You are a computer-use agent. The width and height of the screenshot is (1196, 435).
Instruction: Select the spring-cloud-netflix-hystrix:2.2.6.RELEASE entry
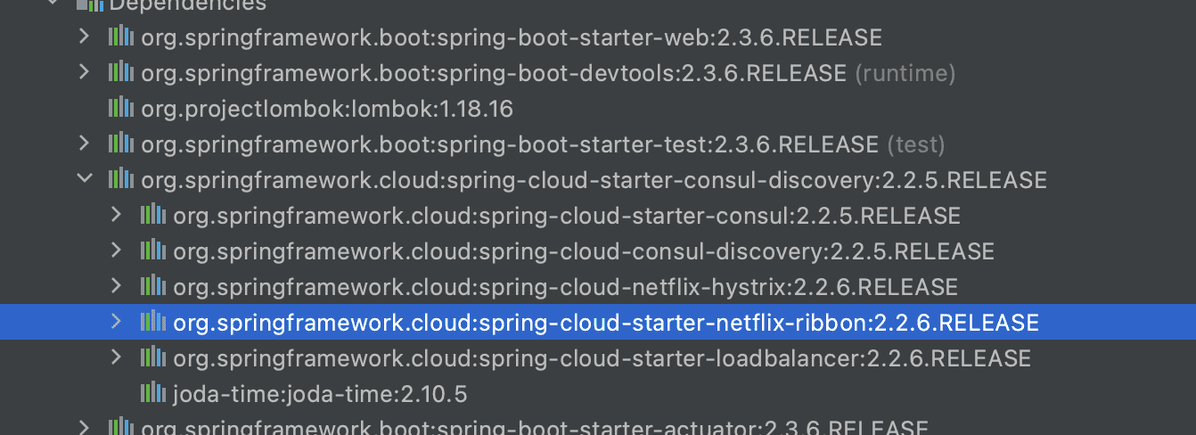tap(565, 287)
